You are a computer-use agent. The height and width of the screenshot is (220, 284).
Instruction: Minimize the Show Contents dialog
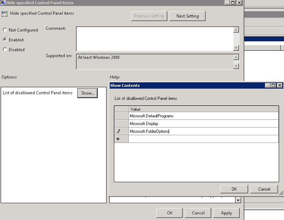(x=268, y=85)
